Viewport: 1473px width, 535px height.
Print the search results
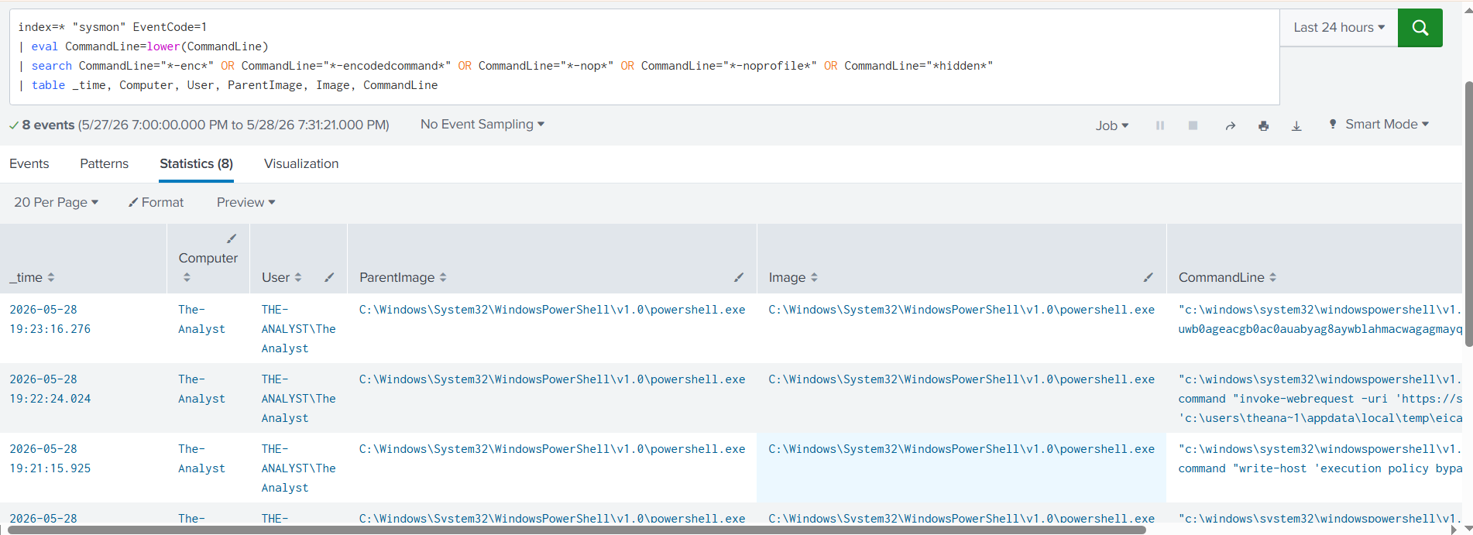pyautogui.click(x=1263, y=125)
